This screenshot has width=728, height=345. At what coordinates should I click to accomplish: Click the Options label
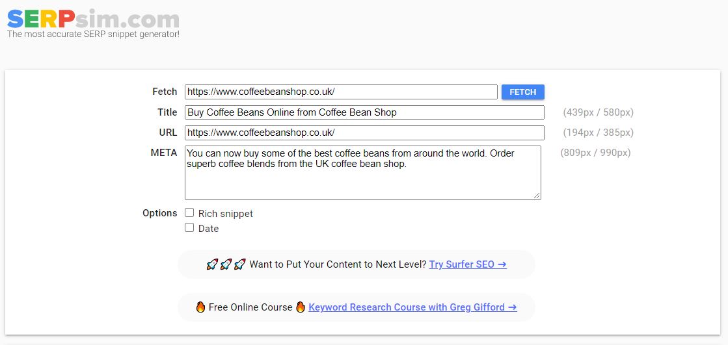click(x=159, y=213)
